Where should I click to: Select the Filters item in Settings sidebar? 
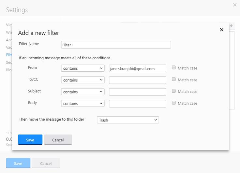pos(9,55)
